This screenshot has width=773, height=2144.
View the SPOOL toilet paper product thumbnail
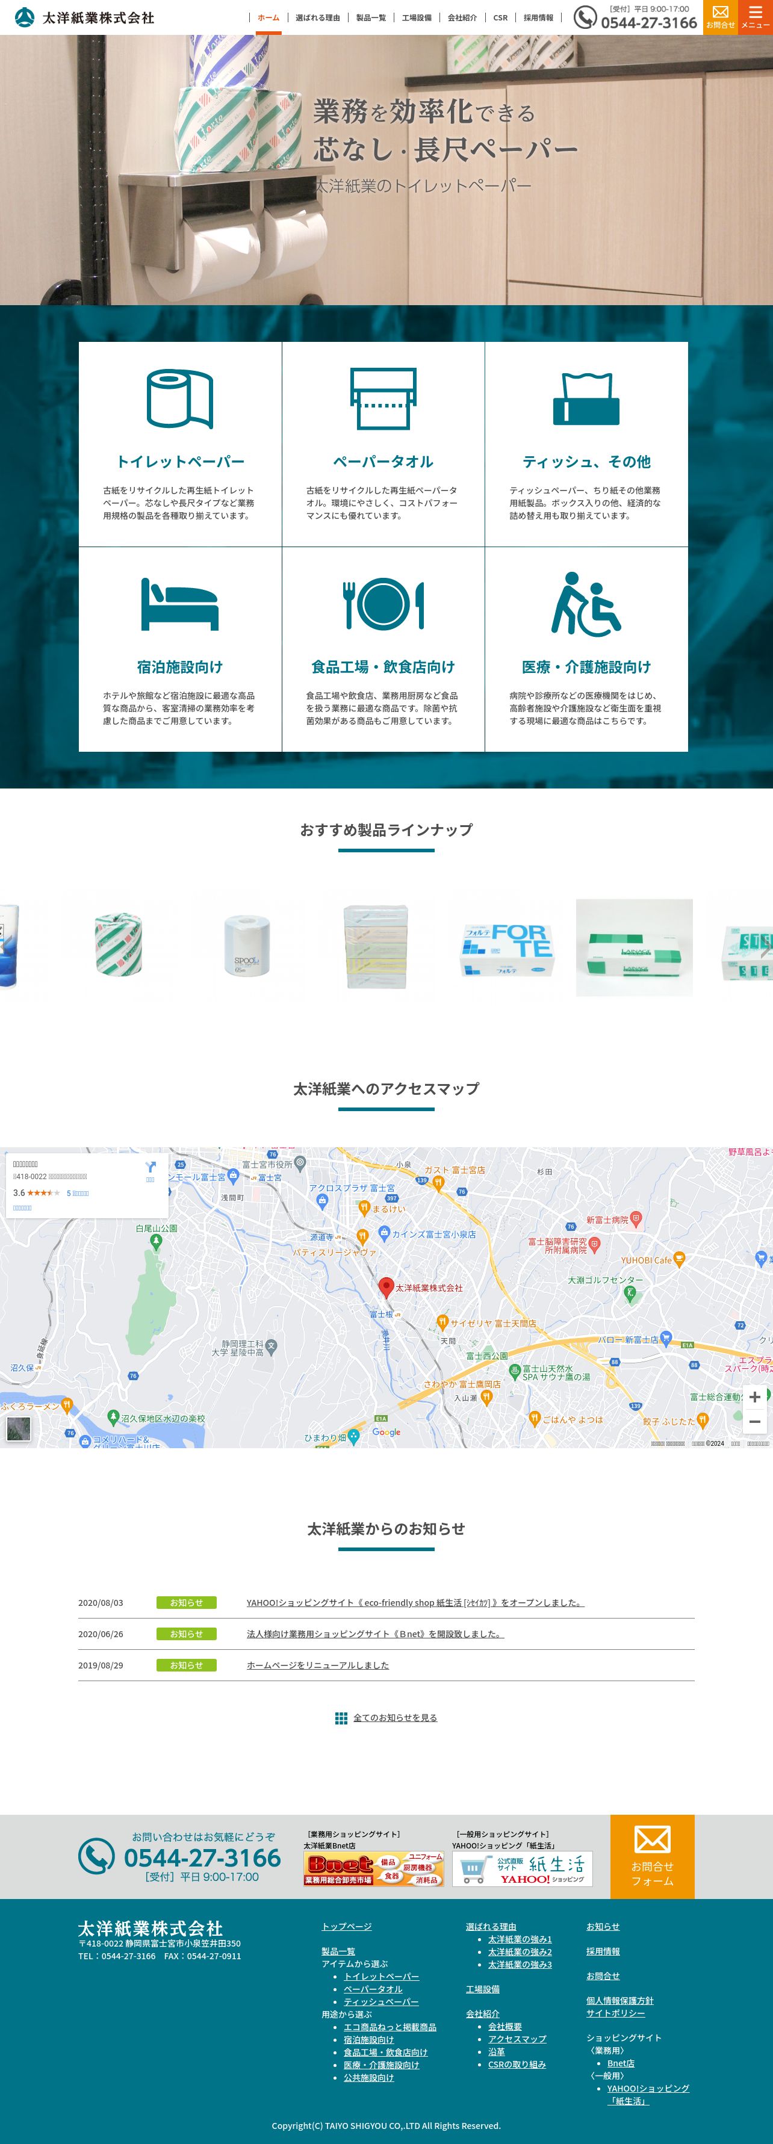(x=247, y=946)
